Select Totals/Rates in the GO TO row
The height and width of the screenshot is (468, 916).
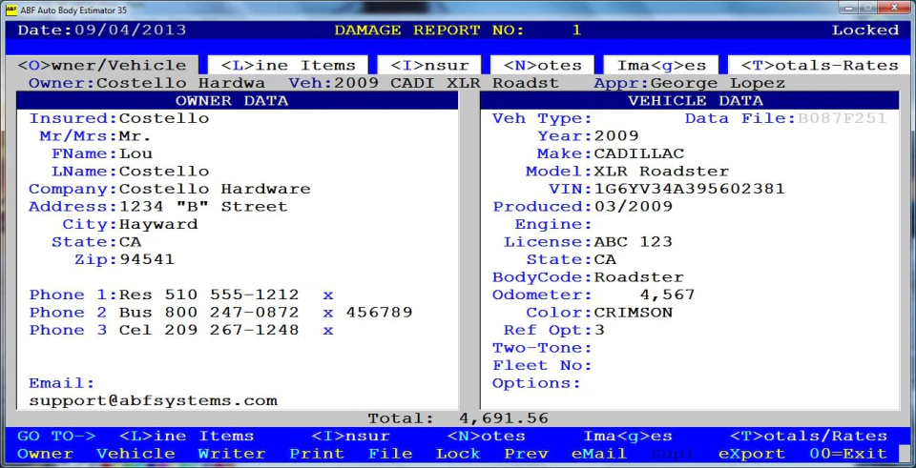(808, 436)
